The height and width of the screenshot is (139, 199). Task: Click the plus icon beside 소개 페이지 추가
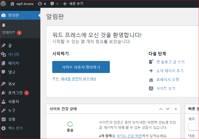[x=151, y=71]
